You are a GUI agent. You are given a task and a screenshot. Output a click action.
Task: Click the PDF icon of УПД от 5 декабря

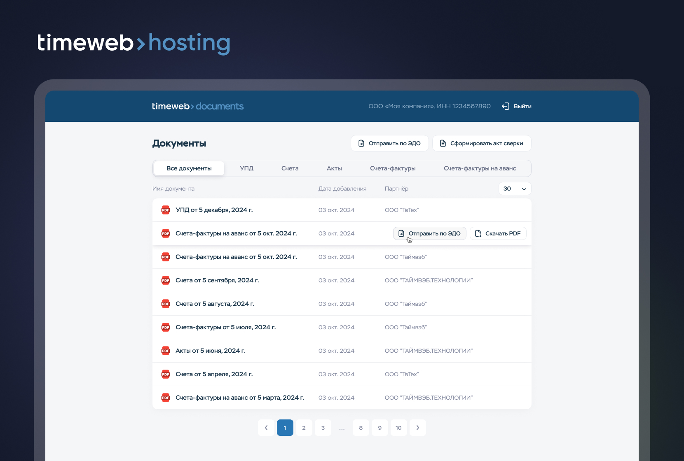166,210
